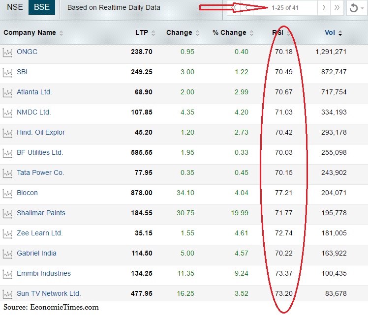
Task: Open the Biocon company link
Action: pos(27,193)
